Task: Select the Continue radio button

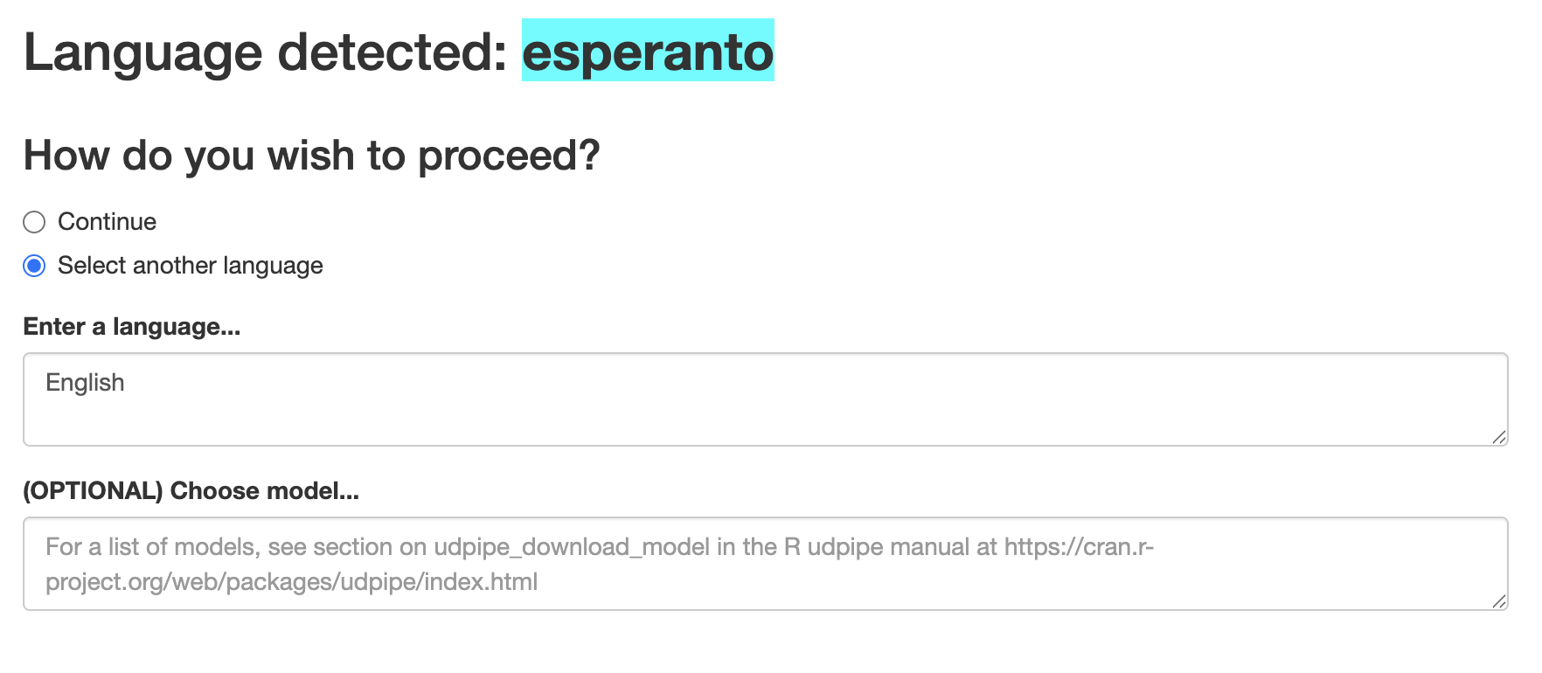Action: coord(34,222)
